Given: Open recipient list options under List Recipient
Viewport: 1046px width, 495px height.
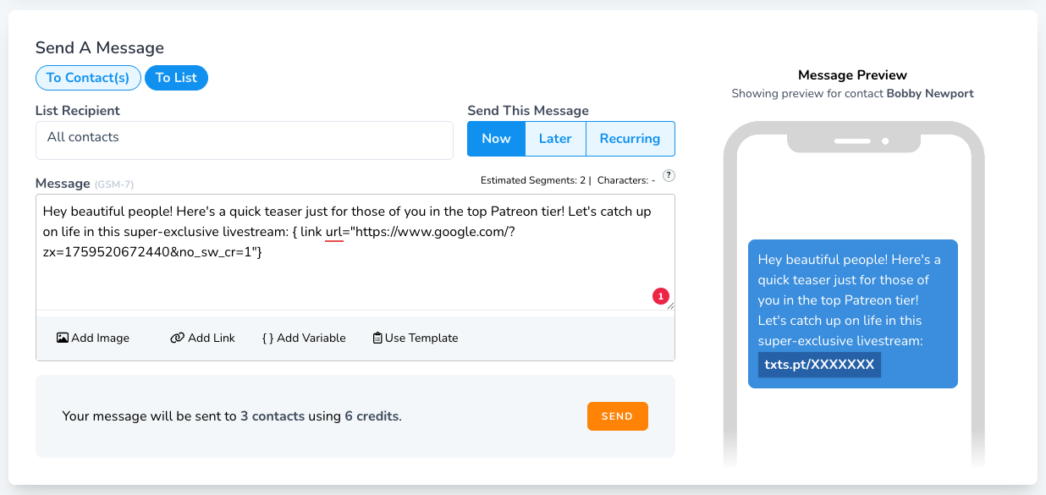Looking at the screenshot, I should pyautogui.click(x=244, y=140).
